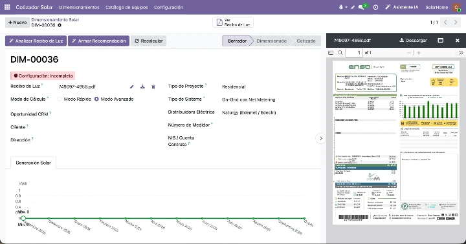
Task: Open Catálogo de Equipos menu
Action: coord(127,7)
